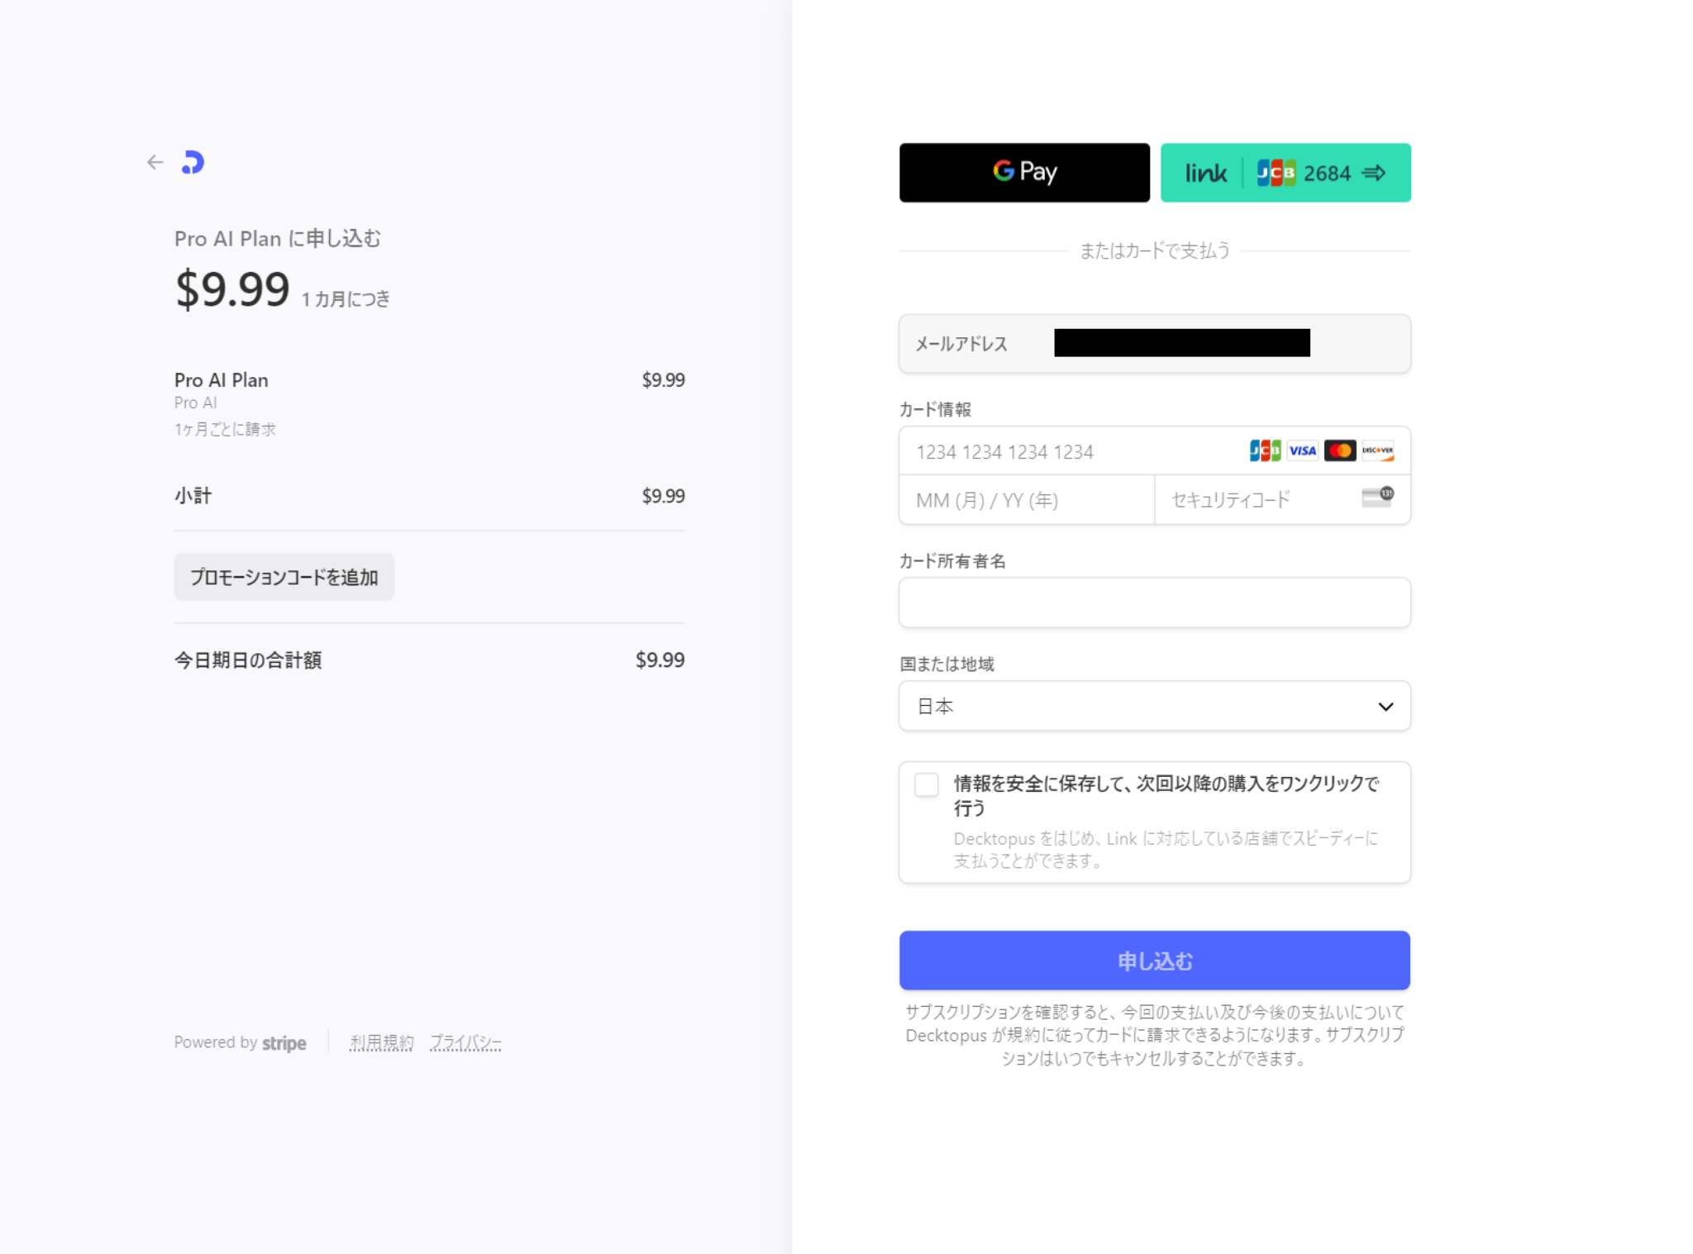1693x1254 pixels.
Task: Click プロモーションコードを追加 button
Action: click(x=284, y=577)
